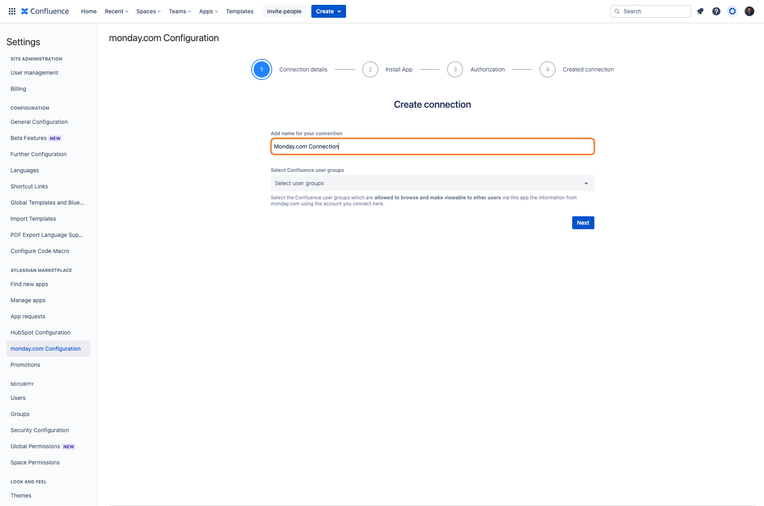The image size is (764, 506).
Task: Open Further Configuration
Action: tap(38, 154)
